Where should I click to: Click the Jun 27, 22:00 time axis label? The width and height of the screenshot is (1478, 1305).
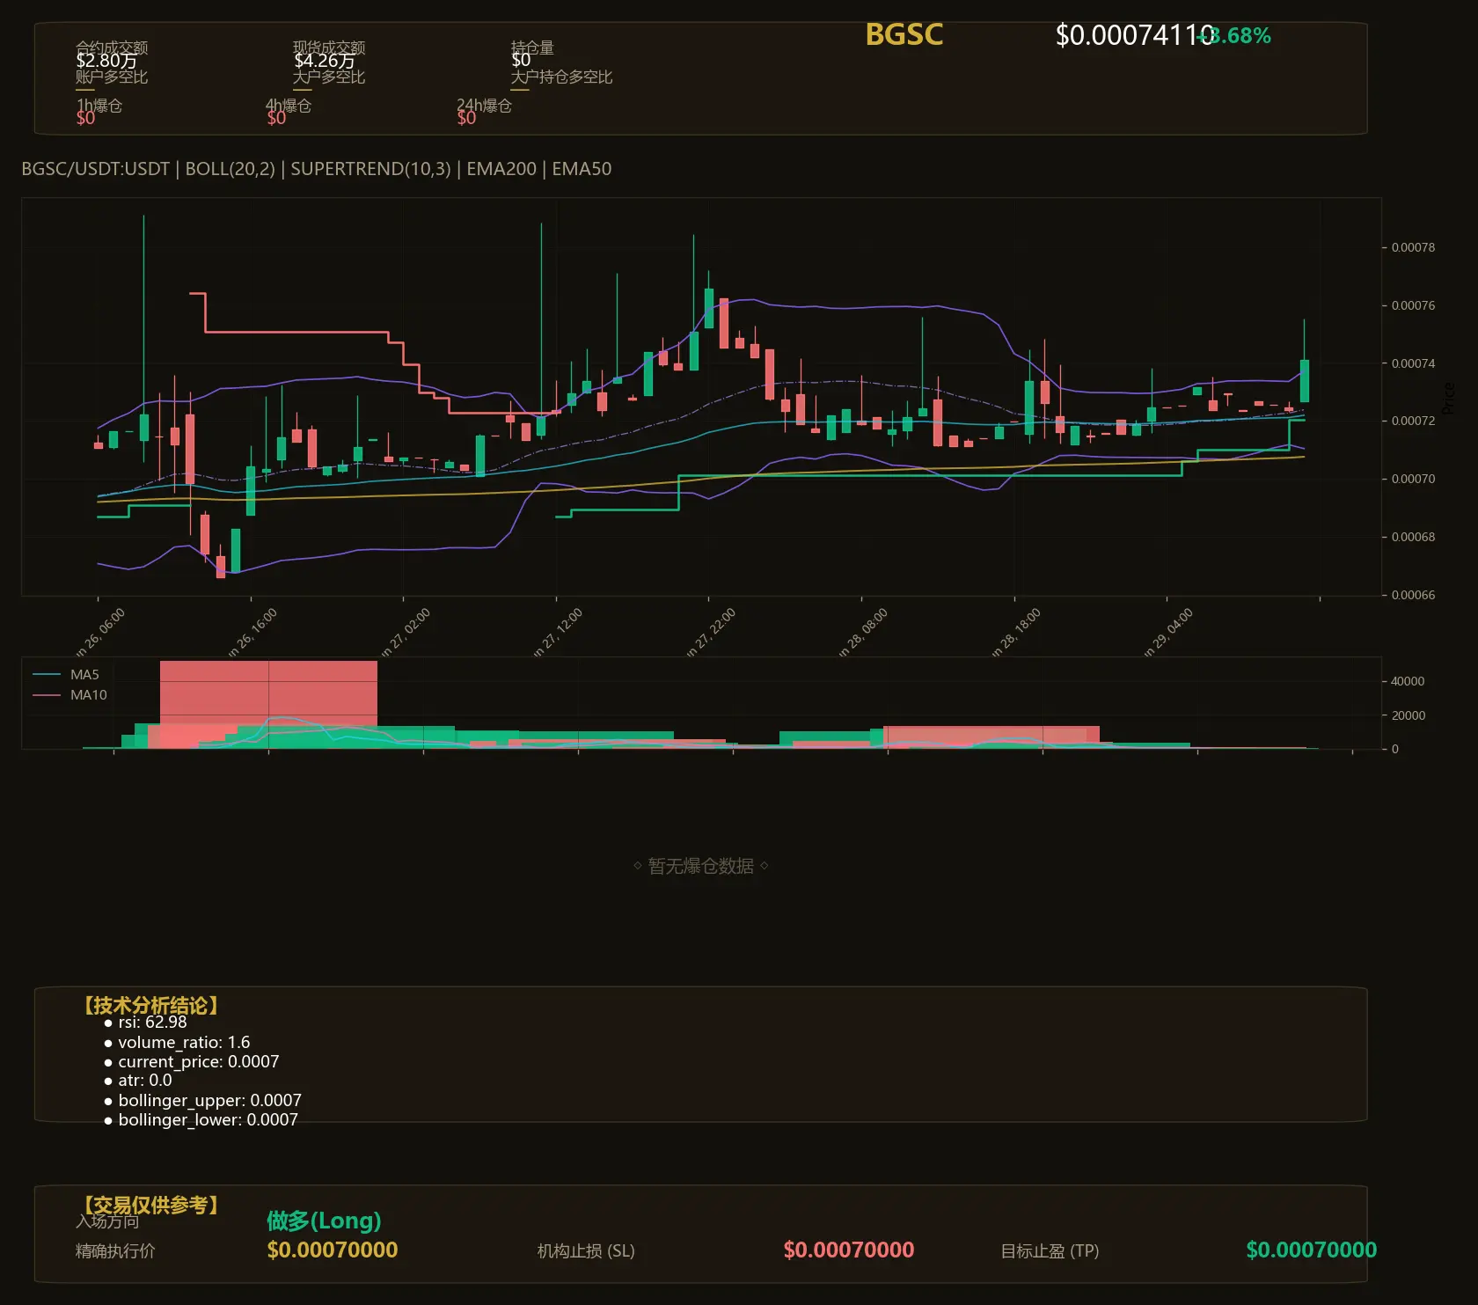(711, 633)
